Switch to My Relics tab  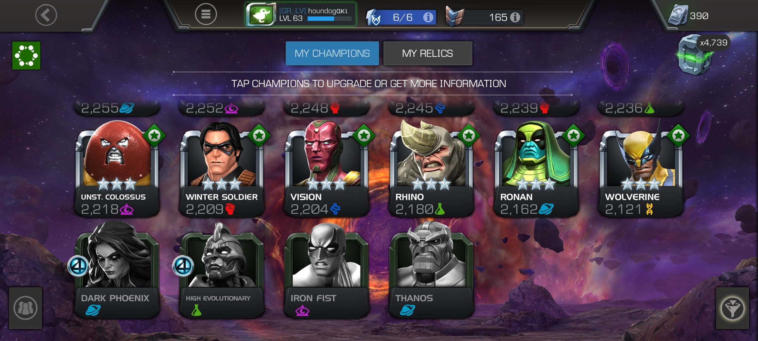click(x=428, y=53)
